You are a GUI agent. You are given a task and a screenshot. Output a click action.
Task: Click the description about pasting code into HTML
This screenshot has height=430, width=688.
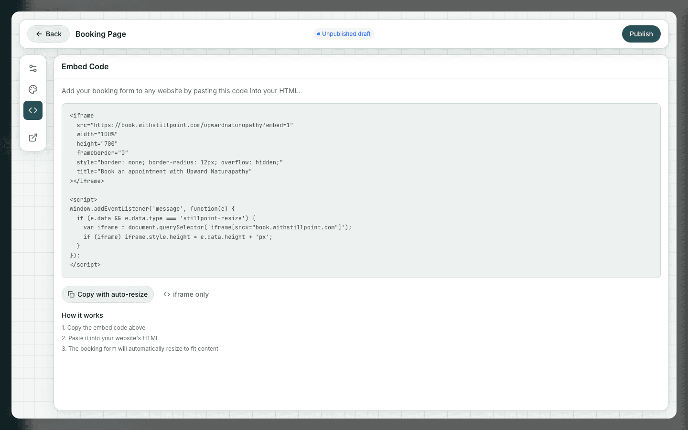point(181,91)
